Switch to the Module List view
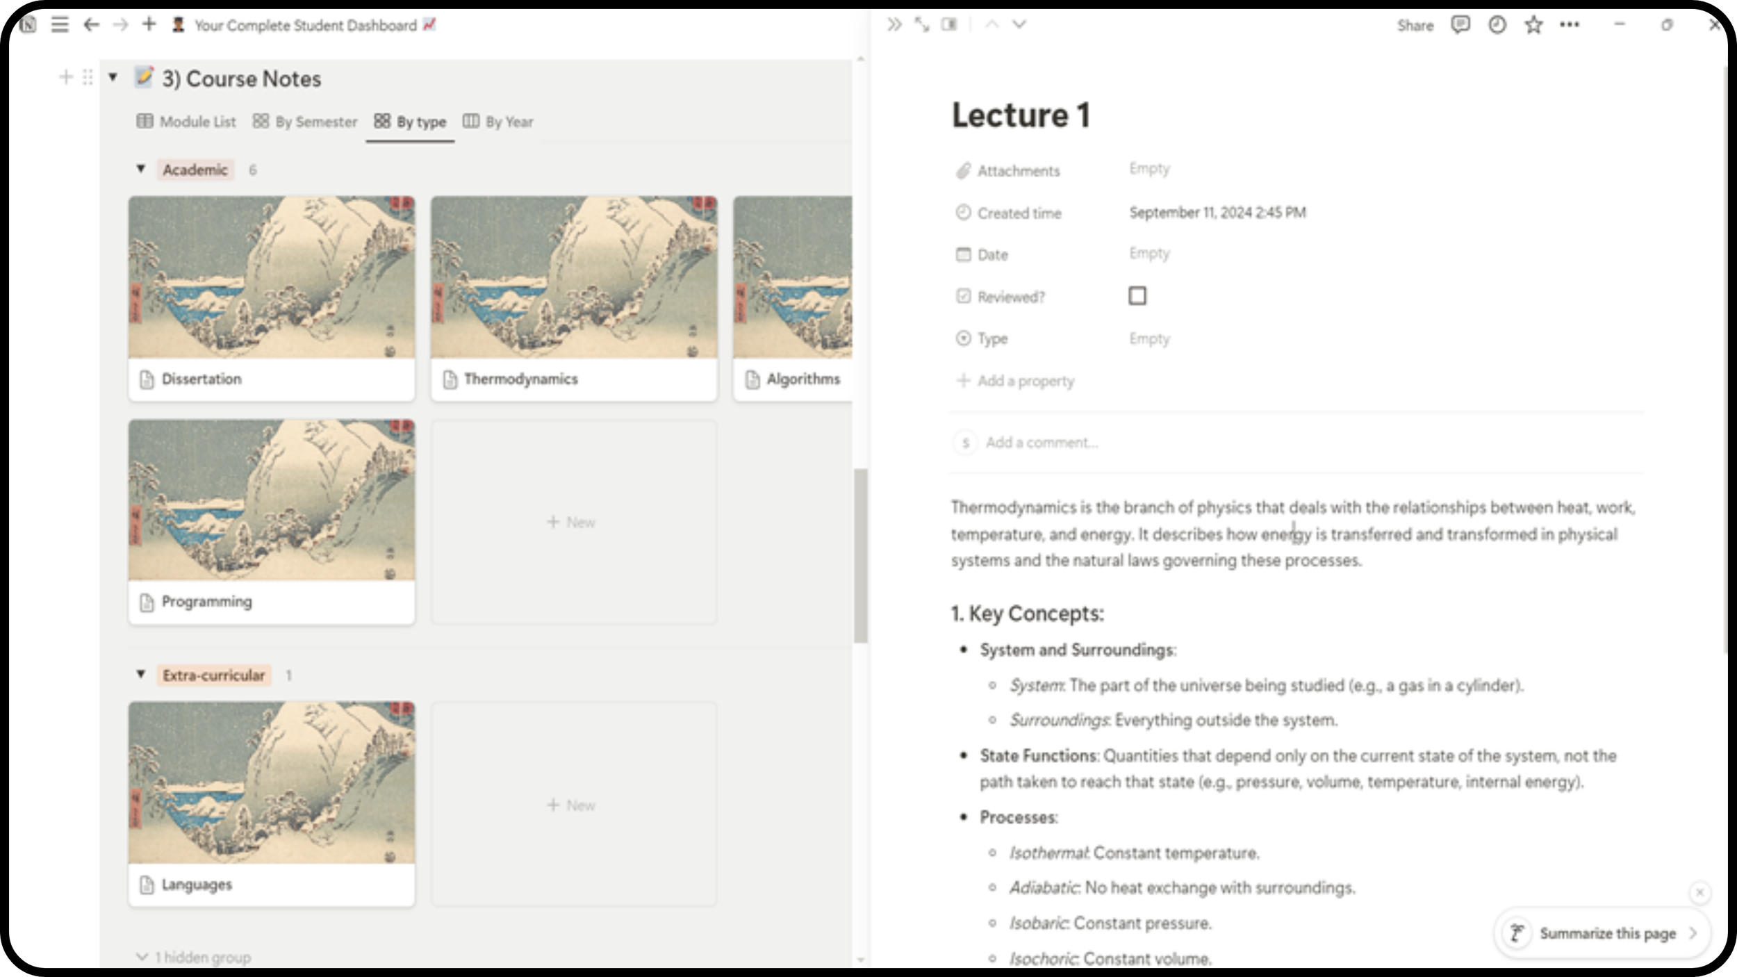 click(x=186, y=122)
